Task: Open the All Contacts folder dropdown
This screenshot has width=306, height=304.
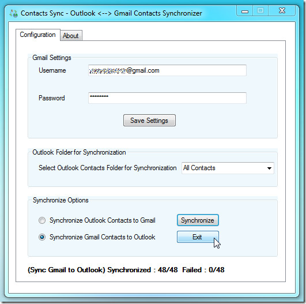Action: point(228,168)
